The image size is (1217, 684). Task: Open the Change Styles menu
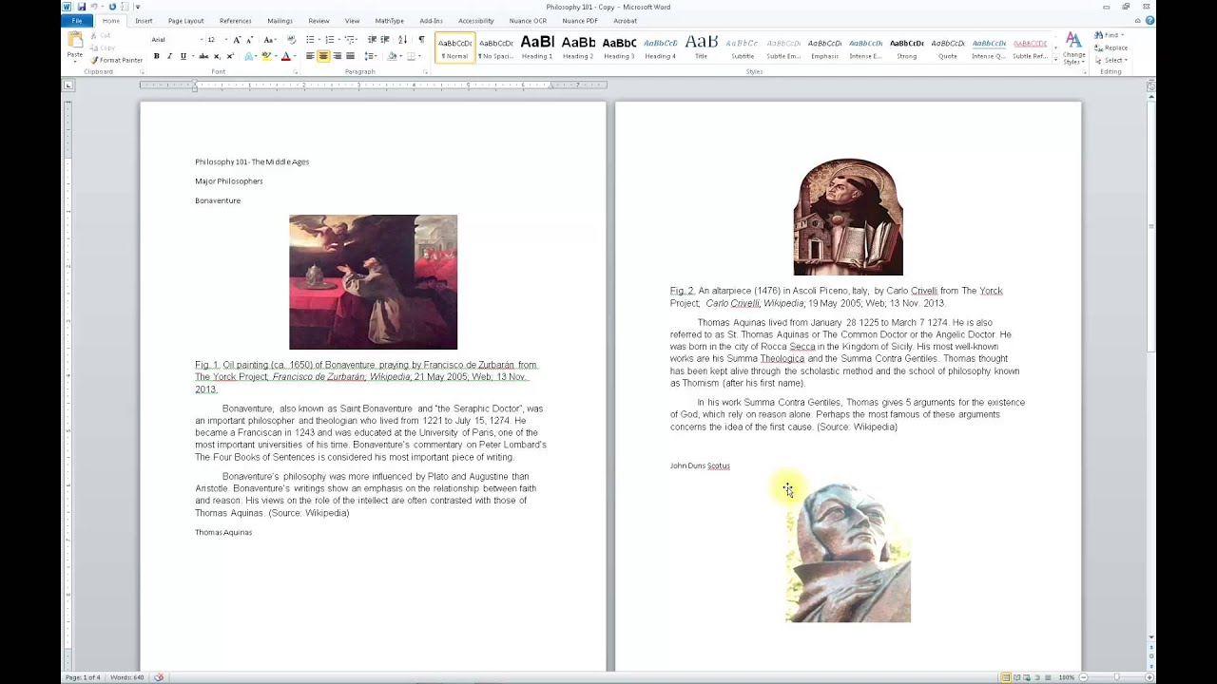click(x=1073, y=48)
